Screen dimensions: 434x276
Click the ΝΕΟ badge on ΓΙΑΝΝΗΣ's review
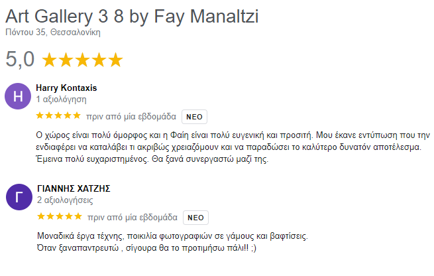[194, 217]
